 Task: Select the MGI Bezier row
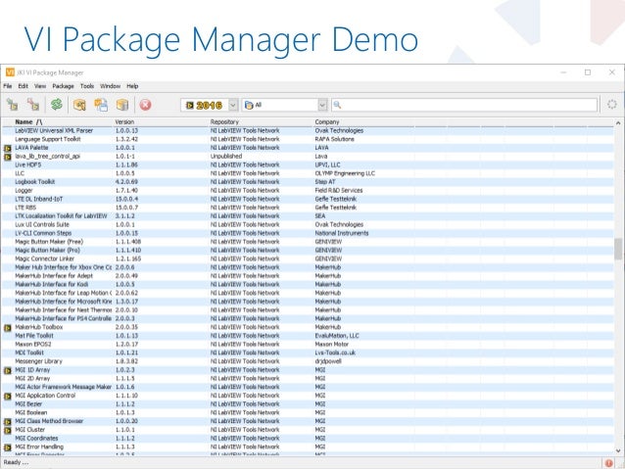pyautogui.click(x=308, y=404)
